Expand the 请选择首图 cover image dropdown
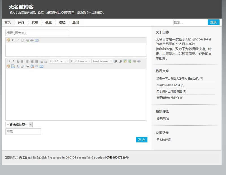The image size is (226, 175). (19, 124)
